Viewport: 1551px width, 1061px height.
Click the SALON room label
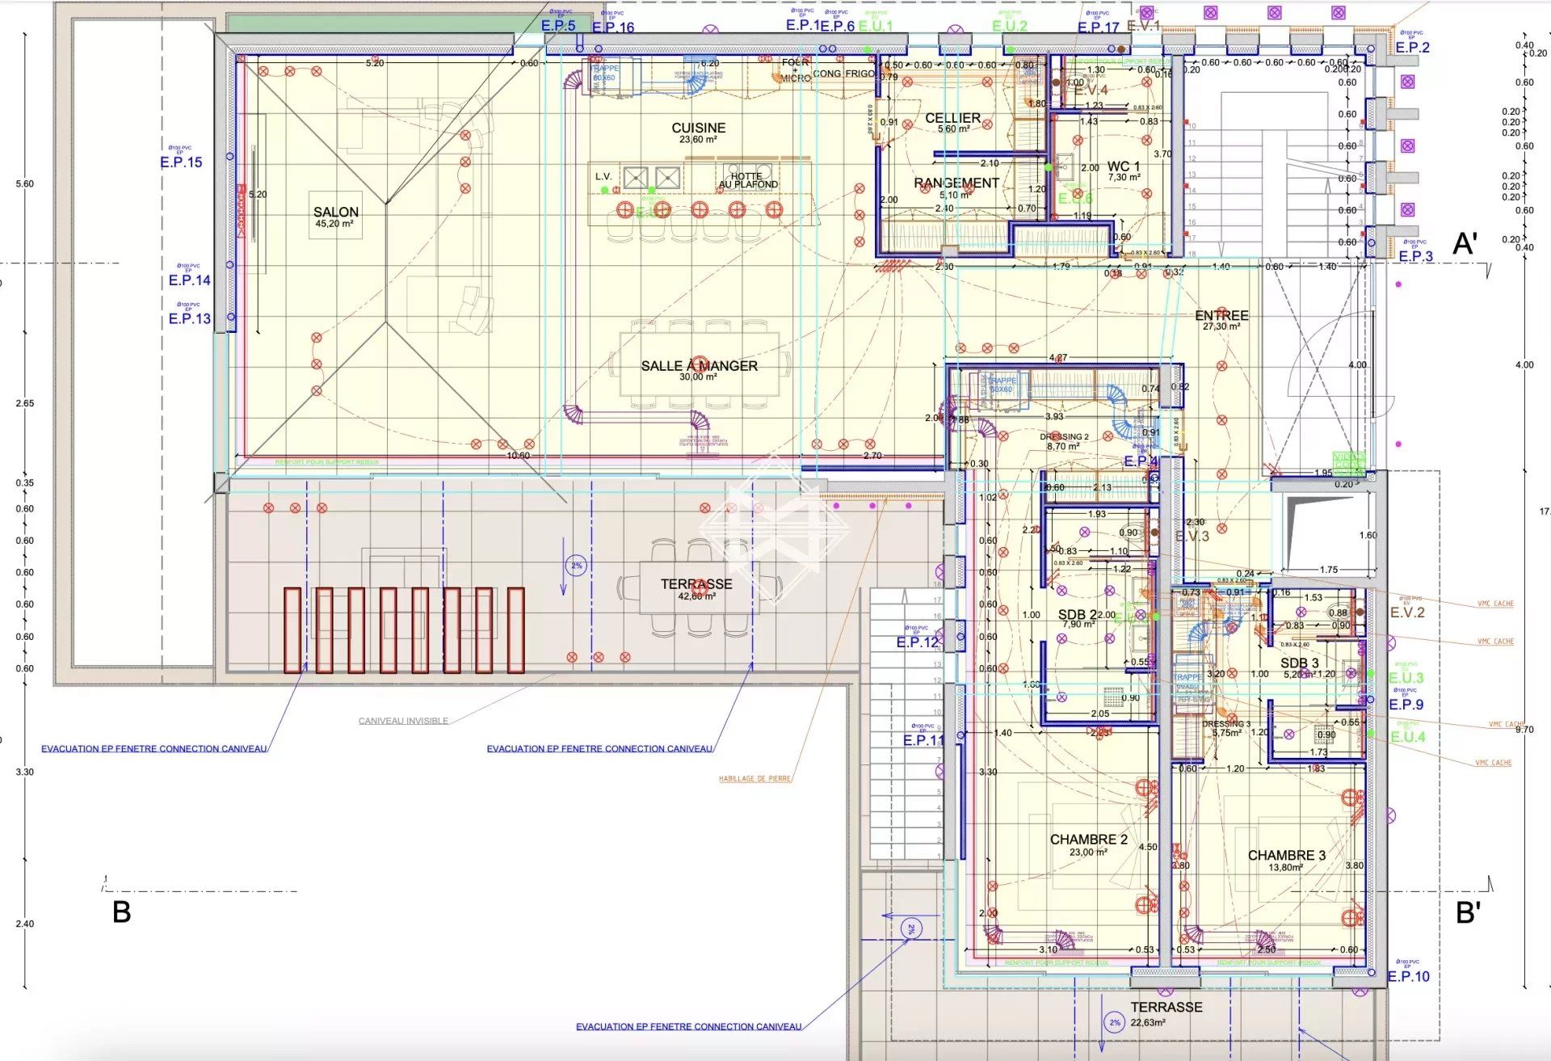[336, 212]
